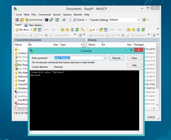171x140 pixels.
Task: Click the Download button
Action: (97, 35)
